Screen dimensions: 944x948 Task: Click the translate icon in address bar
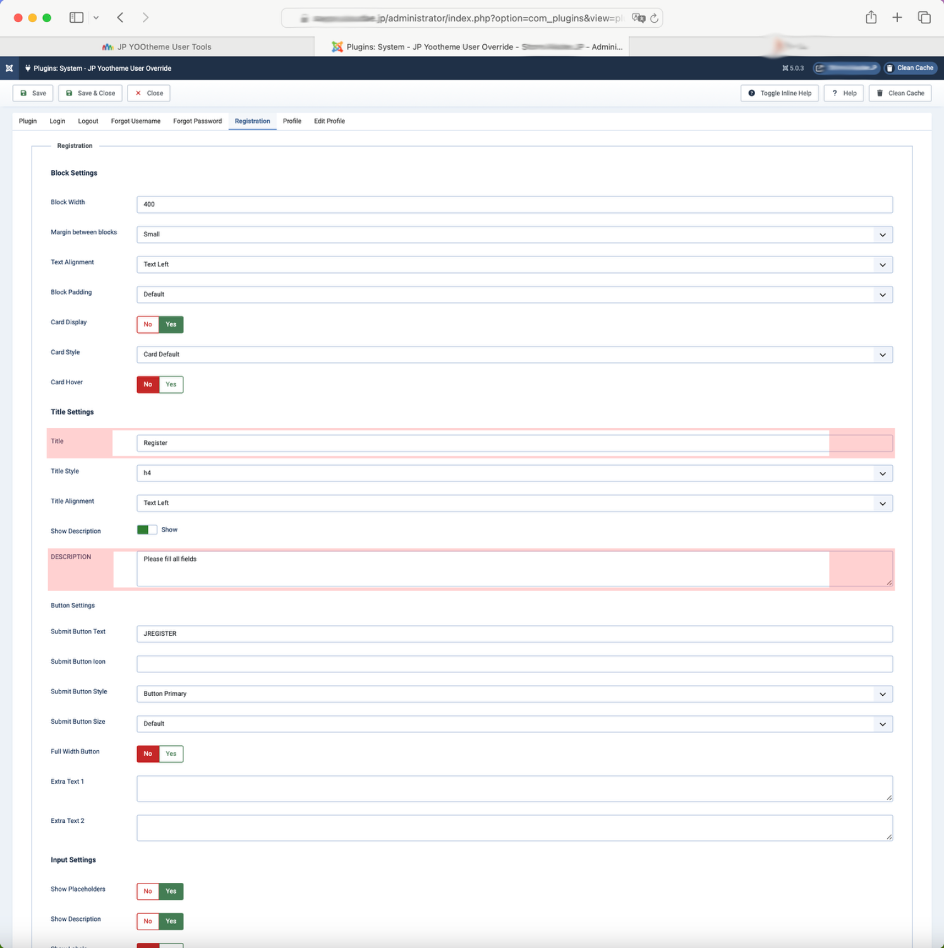[x=638, y=18]
